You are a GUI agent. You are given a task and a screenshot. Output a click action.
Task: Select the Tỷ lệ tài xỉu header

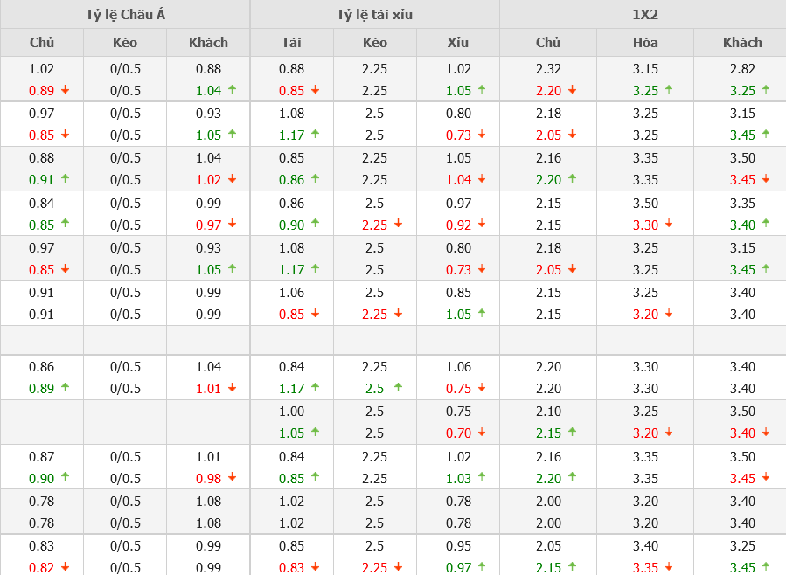click(x=374, y=14)
